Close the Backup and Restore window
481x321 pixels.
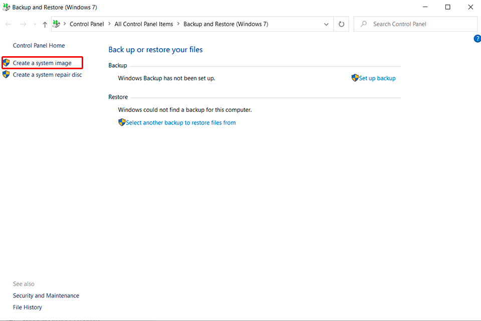pos(470,7)
